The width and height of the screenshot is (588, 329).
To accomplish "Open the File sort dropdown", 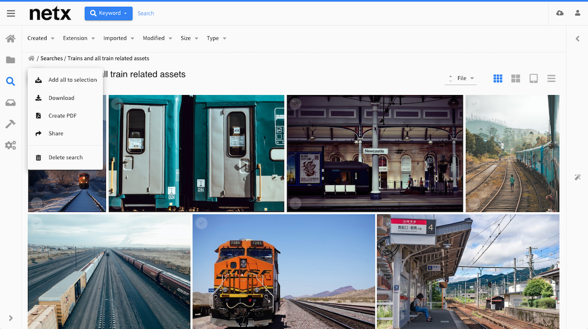I will [x=461, y=78].
